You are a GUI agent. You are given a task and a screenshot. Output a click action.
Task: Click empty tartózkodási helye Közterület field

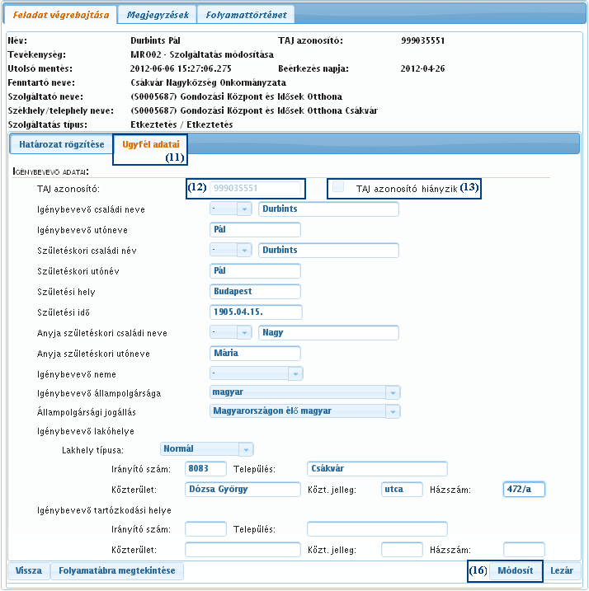click(x=243, y=550)
